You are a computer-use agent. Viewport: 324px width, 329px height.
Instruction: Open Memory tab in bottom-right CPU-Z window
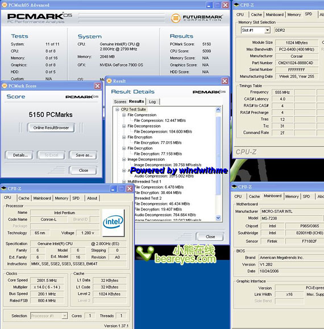tap(292, 197)
